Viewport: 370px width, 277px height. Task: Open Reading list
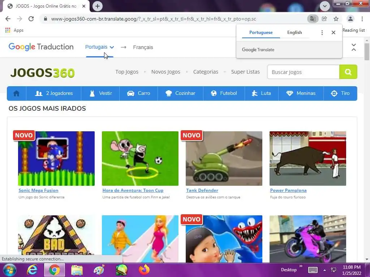click(x=353, y=30)
